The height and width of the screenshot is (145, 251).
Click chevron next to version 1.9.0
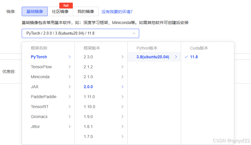point(122,117)
